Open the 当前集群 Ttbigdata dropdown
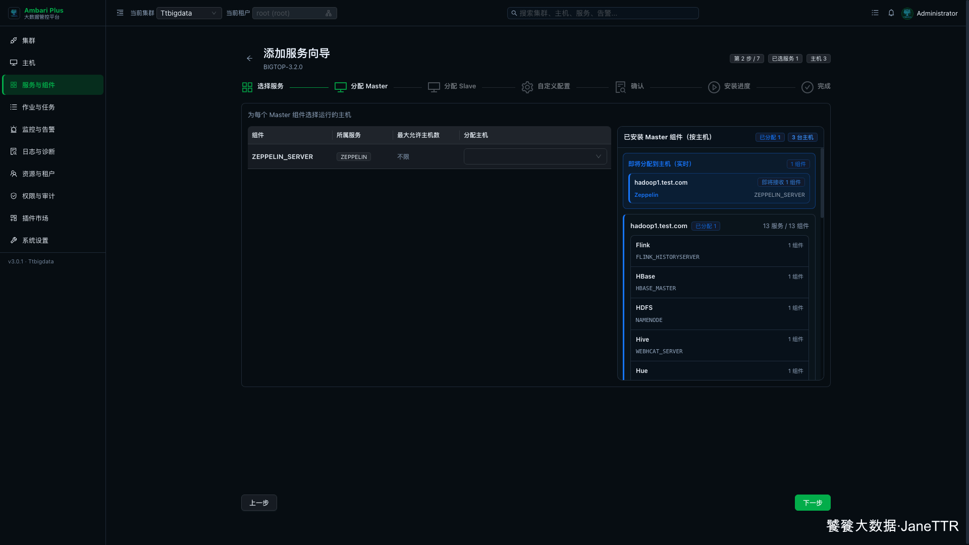The image size is (969, 545). click(189, 13)
